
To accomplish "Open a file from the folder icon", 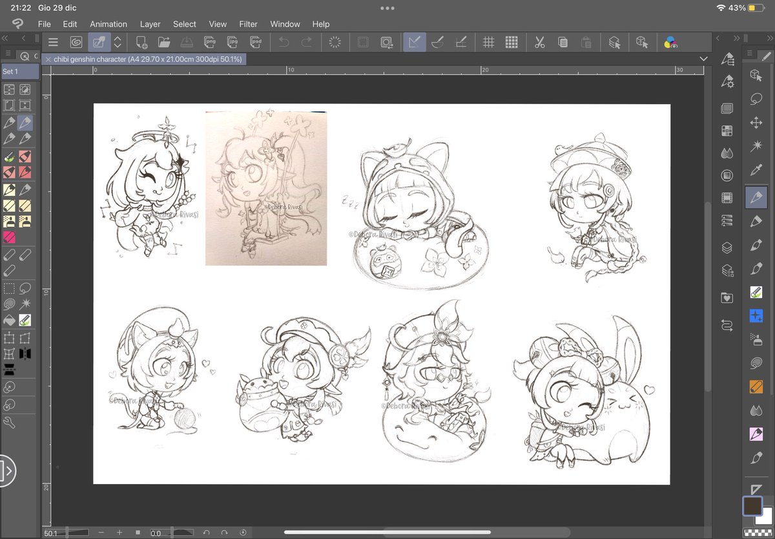I will (164, 43).
